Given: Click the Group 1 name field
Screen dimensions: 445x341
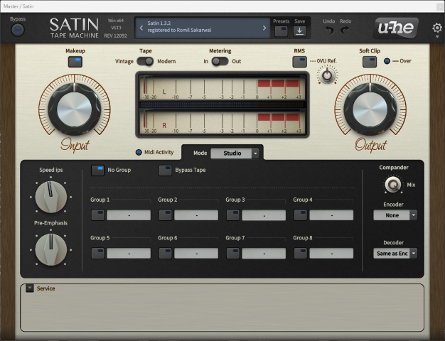Looking at the screenshot, I should click(x=129, y=215).
